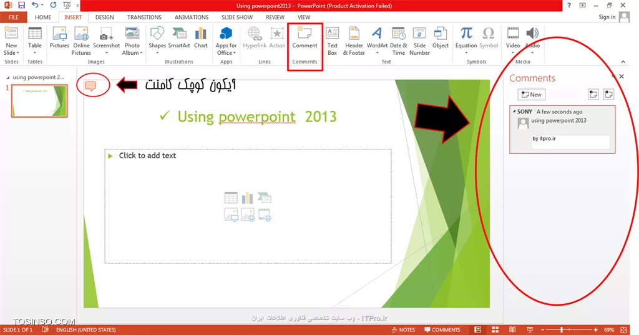Switch to Reading View

[x=512, y=330]
